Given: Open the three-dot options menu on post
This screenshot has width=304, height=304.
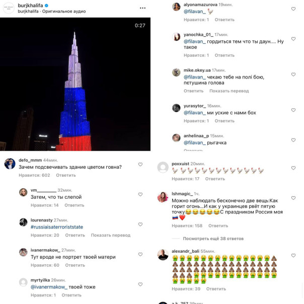Looking at the screenshot, I should tap(142, 8).
